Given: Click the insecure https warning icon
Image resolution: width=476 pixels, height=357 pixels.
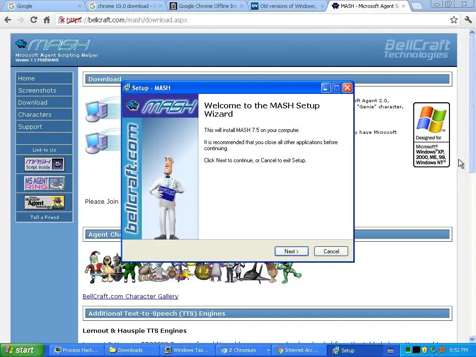Looking at the screenshot, I should point(62,20).
